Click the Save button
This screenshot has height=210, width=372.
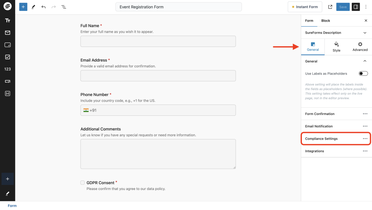click(343, 7)
